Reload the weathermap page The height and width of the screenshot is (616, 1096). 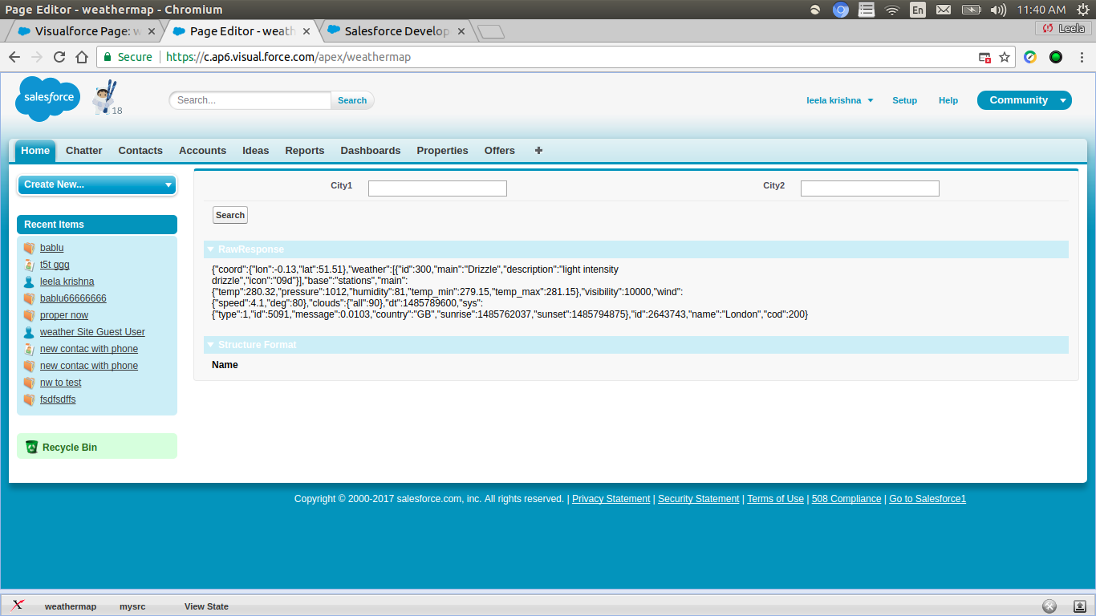pos(59,57)
